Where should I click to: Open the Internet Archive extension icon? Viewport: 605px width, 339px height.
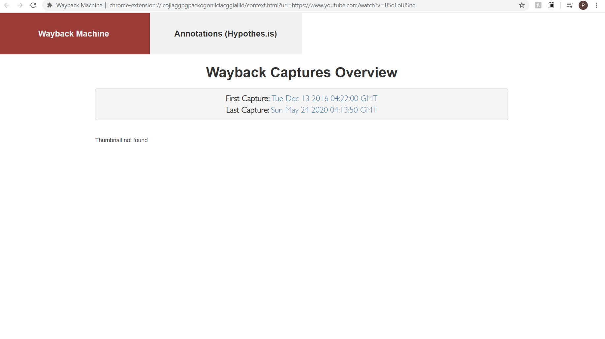coord(551,5)
